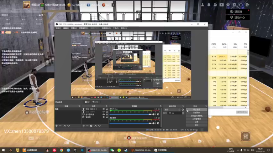The image size is (273, 153).
Task: Open 停靠窗口(D) menu in OBS
Action: tap(84, 28)
